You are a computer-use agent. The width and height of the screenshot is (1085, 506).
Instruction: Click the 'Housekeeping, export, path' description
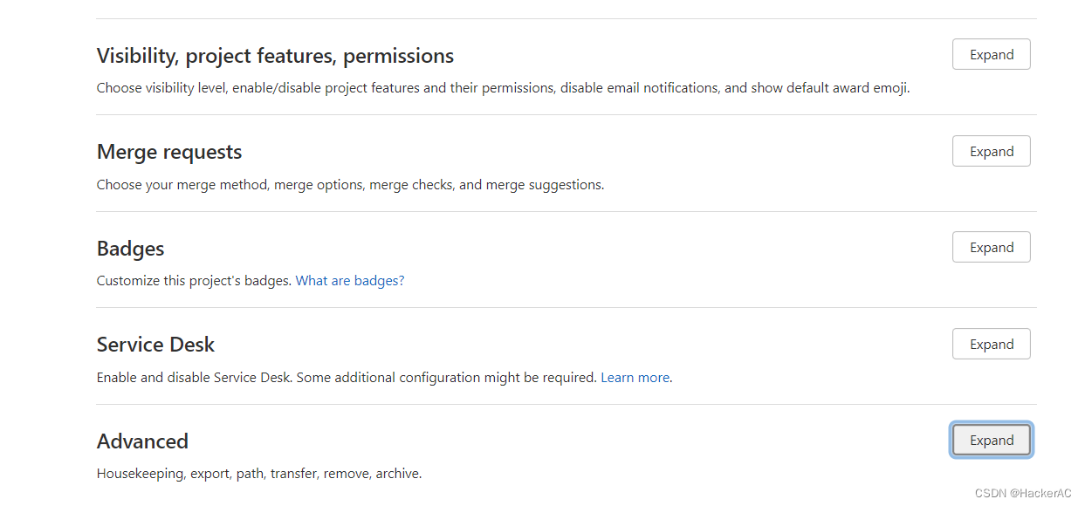point(258,474)
